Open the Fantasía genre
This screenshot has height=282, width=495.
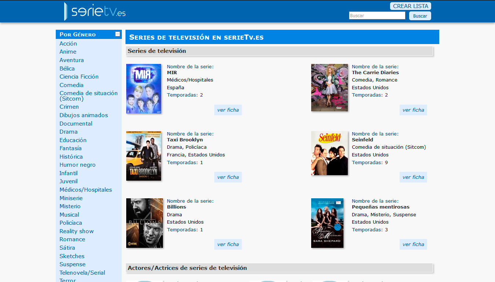(x=70, y=148)
